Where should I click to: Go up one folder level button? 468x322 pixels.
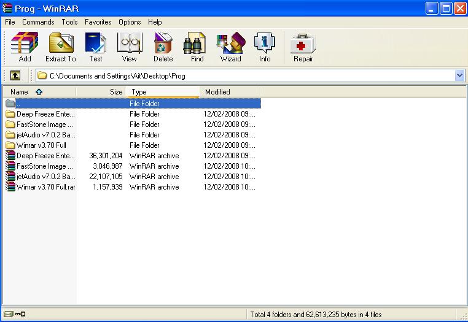[x=15, y=75]
